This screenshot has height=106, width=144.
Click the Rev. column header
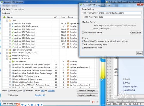tap(63, 17)
